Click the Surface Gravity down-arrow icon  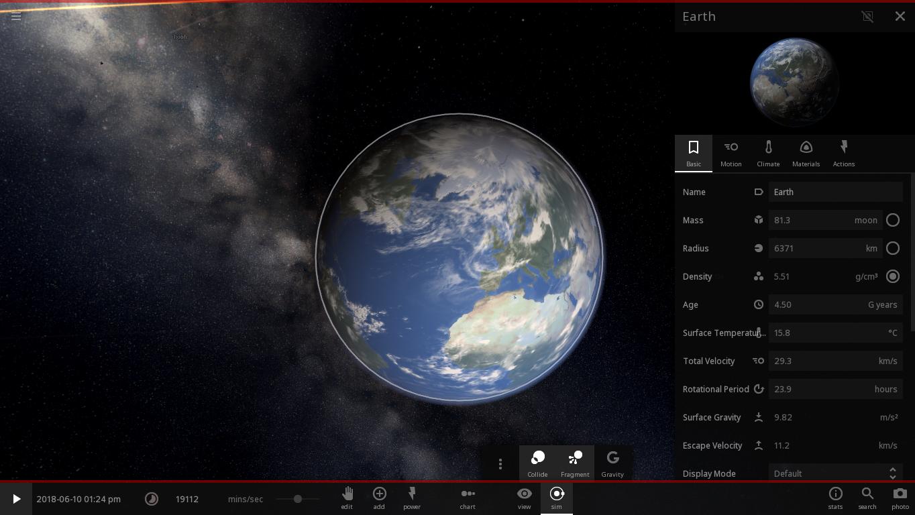coord(759,417)
